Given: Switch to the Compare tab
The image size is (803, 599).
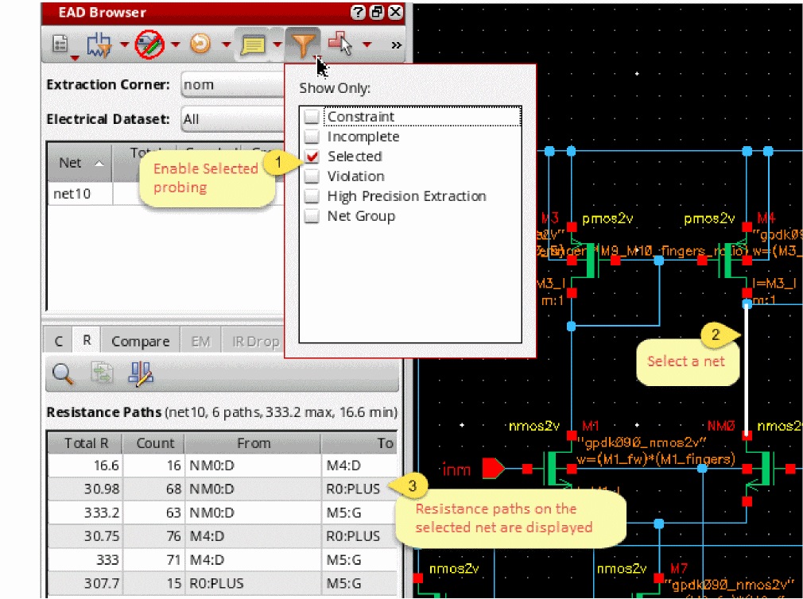Looking at the screenshot, I should point(140,342).
